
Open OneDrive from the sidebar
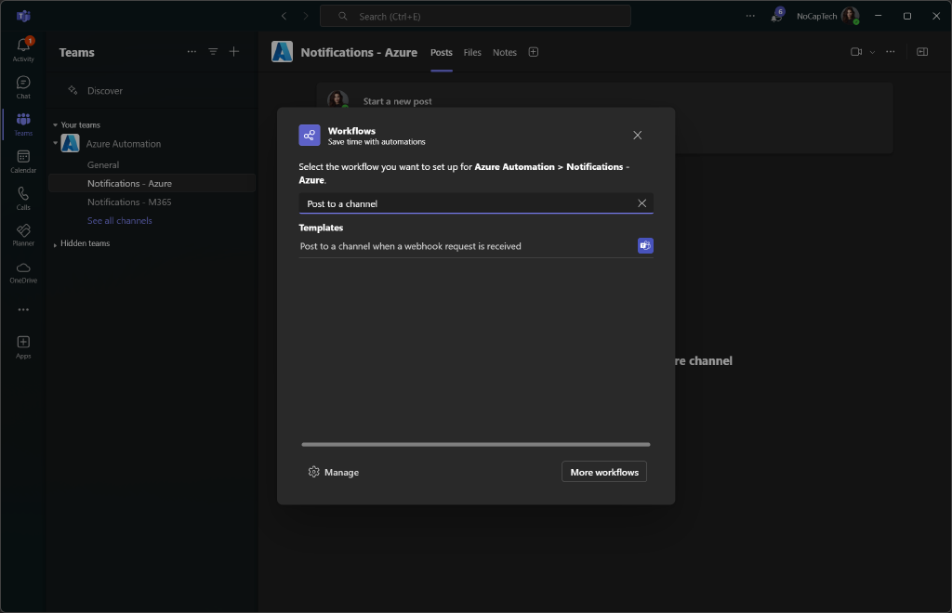[x=22, y=270]
